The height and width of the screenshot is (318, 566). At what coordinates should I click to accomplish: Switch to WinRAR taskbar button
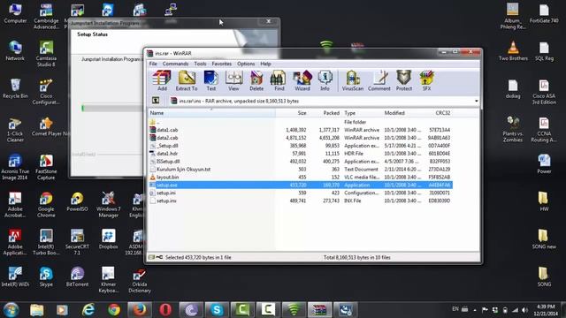tap(320, 310)
